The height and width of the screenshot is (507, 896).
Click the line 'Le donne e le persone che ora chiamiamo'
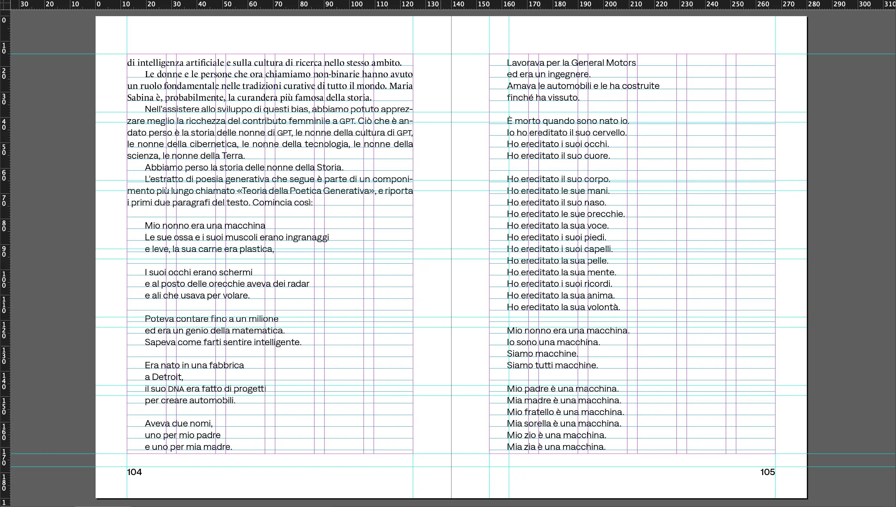click(x=279, y=74)
